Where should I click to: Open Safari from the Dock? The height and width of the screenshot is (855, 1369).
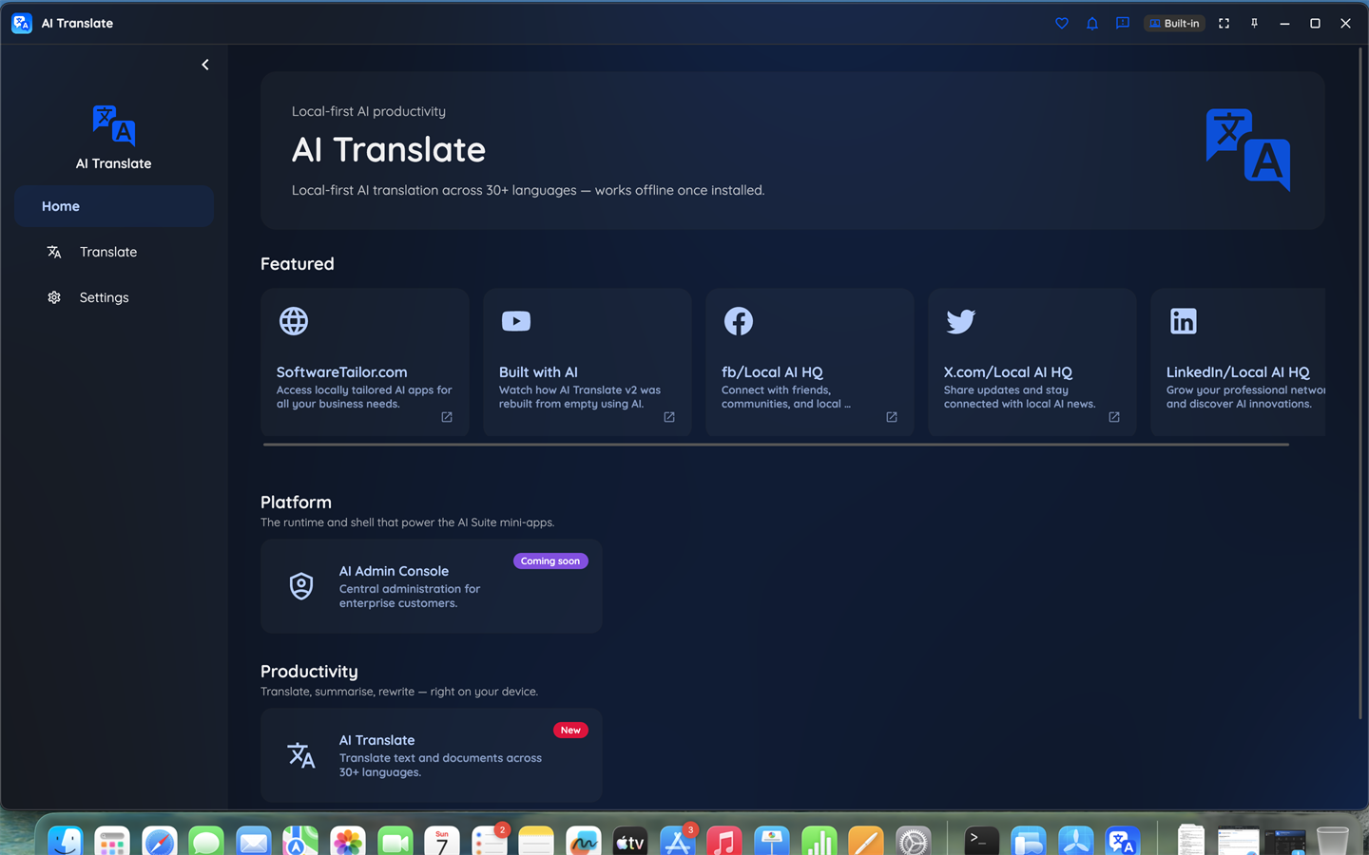[x=160, y=842]
